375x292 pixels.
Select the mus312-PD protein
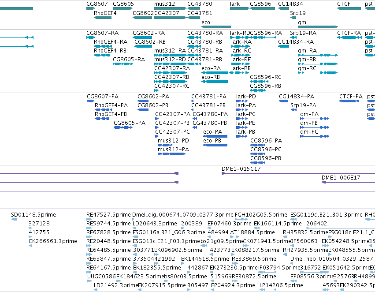pyautogui.click(x=165, y=145)
